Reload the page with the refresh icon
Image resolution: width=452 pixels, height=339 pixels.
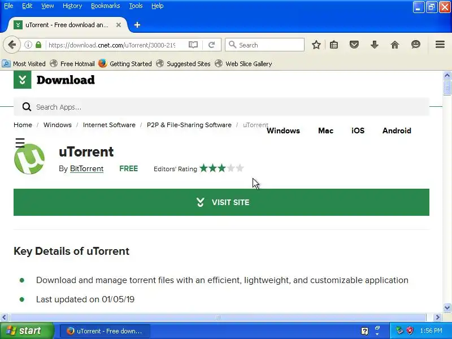[x=211, y=45]
